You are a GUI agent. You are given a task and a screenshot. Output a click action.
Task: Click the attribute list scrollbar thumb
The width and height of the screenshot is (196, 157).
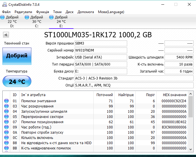191,107
